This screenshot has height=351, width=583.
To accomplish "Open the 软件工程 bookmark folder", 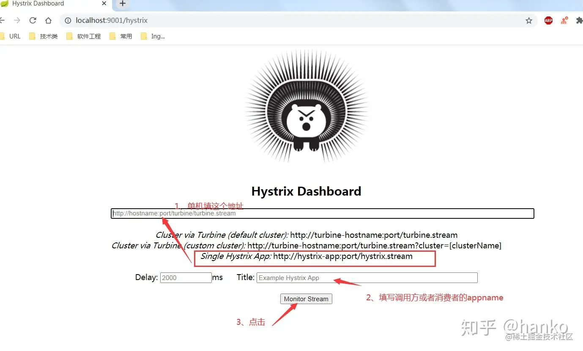I will 84,36.
